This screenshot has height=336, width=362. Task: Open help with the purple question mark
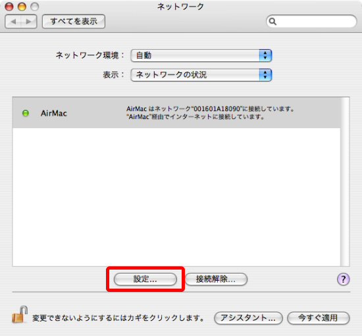click(344, 279)
